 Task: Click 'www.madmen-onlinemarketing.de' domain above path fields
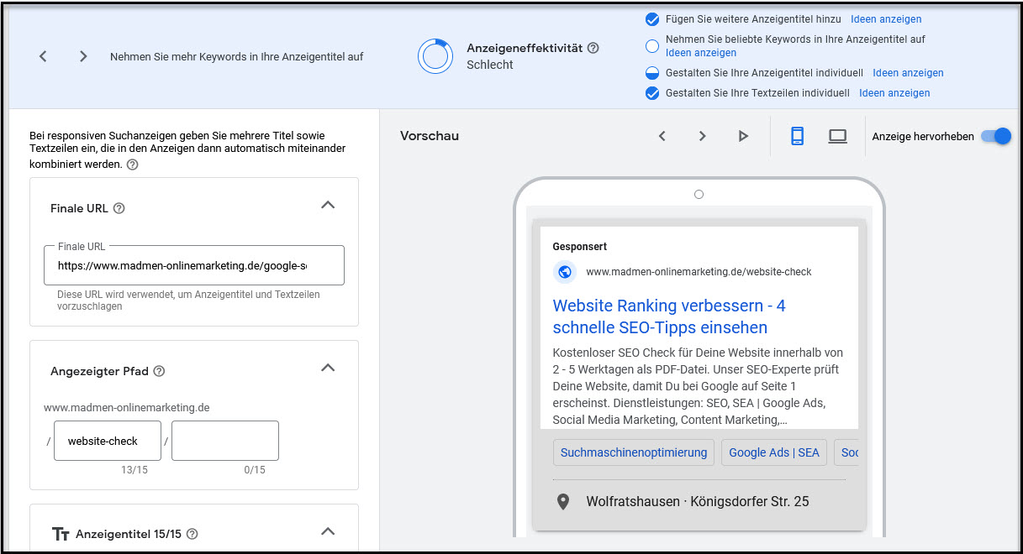127,408
